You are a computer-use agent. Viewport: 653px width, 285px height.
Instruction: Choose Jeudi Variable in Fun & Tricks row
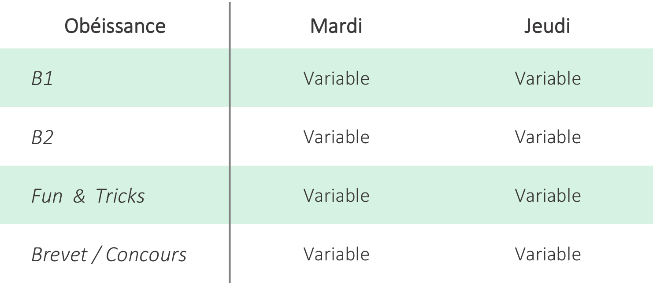pyautogui.click(x=548, y=196)
